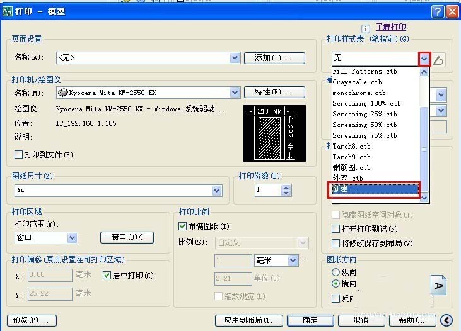The image size is (461, 331).
Task: Select 横向 orientation radio button
Action: (336, 283)
